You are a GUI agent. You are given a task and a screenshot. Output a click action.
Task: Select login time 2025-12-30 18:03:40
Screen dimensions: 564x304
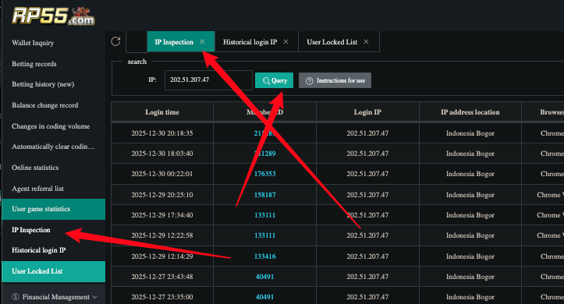162,154
